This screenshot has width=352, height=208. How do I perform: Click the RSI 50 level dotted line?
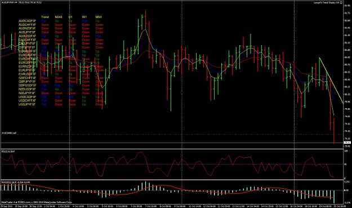pos(172,165)
